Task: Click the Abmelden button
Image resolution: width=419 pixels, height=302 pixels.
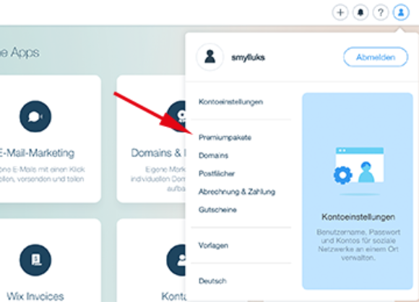Action: (x=376, y=57)
